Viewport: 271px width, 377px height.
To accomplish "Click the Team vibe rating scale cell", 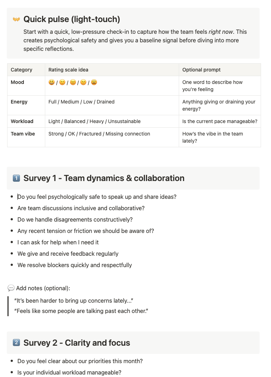I will (x=112, y=137).
